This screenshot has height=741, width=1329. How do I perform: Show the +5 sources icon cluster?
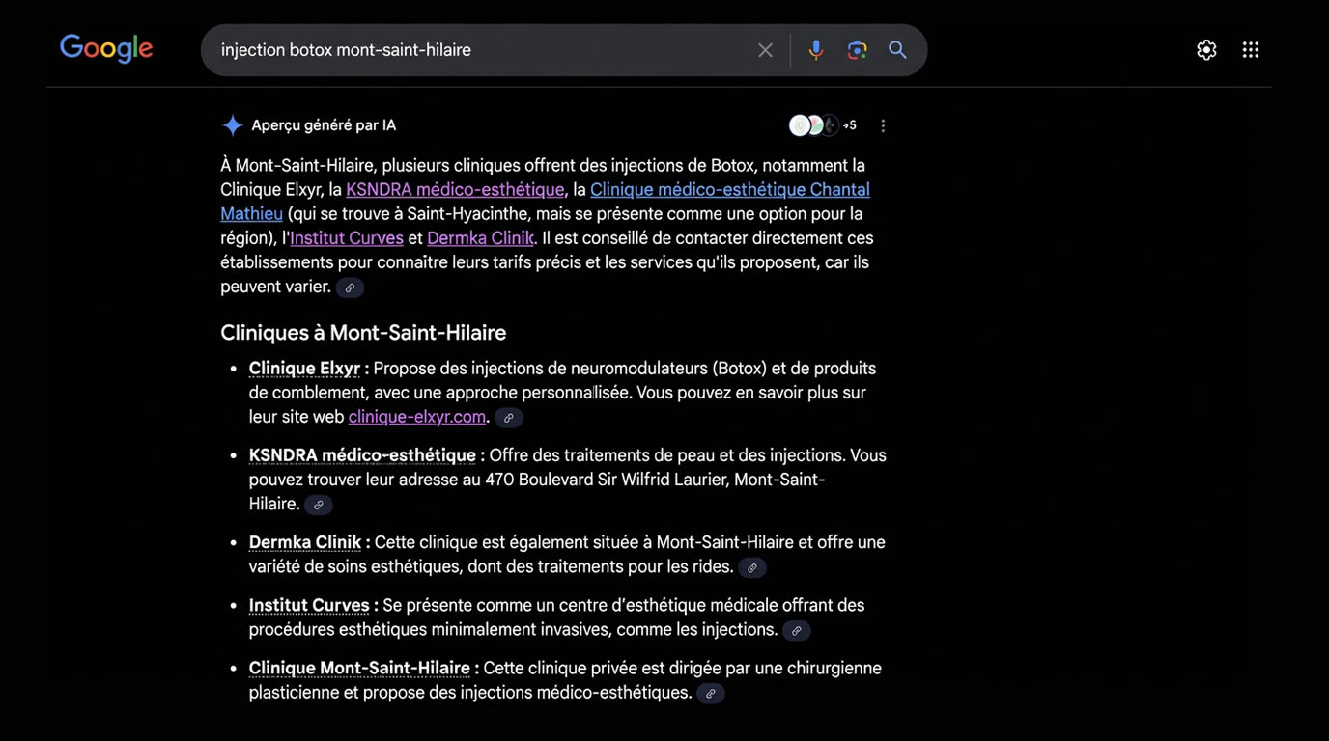(x=822, y=125)
